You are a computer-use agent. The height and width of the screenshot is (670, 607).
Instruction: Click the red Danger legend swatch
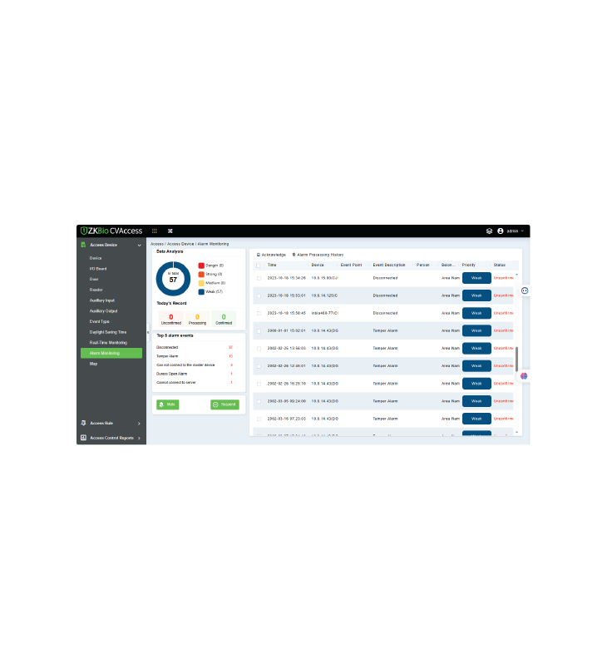pyautogui.click(x=201, y=265)
